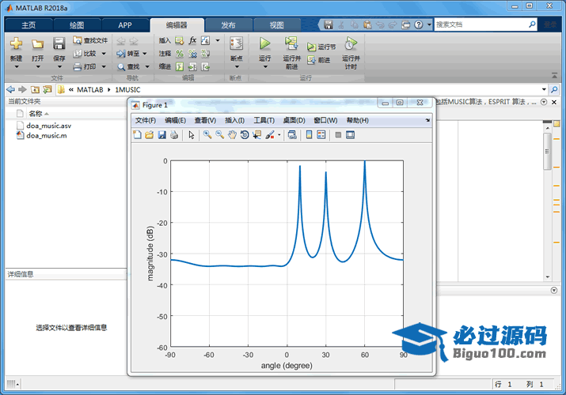
Task: Click Show Plot Tools icon in Figure 1
Action: coord(350,134)
